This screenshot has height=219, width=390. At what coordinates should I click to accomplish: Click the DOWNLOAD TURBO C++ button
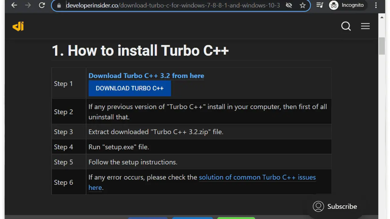pyautogui.click(x=130, y=88)
